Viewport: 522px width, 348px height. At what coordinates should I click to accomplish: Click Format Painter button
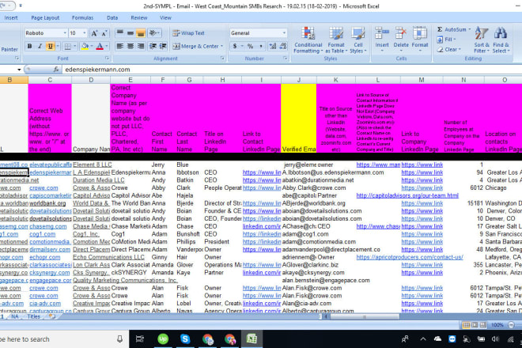coord(9,49)
